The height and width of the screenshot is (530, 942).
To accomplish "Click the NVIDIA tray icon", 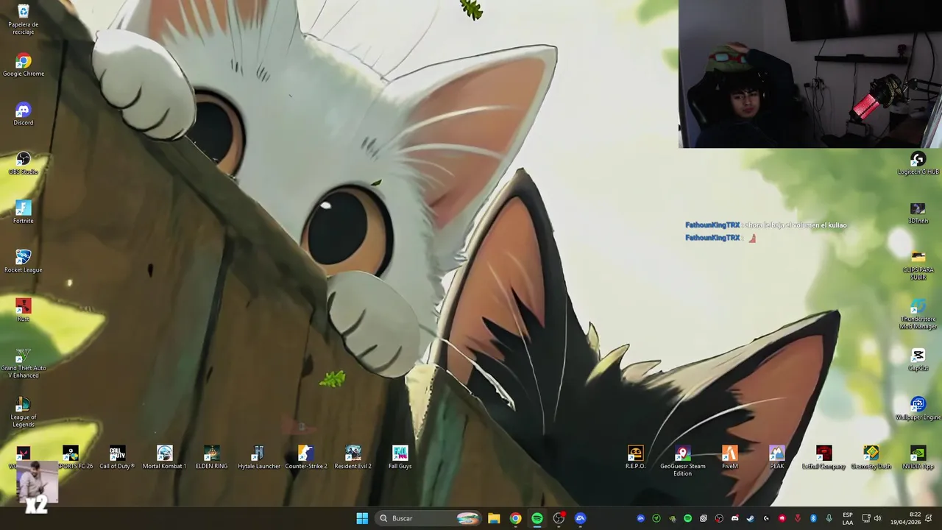I will point(672,518).
